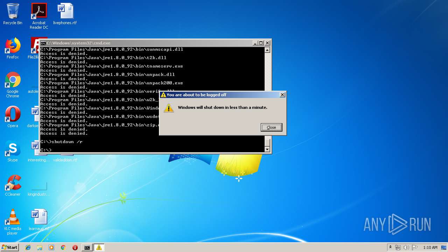Show hidden tray icons arrow

pyautogui.click(x=390, y=247)
